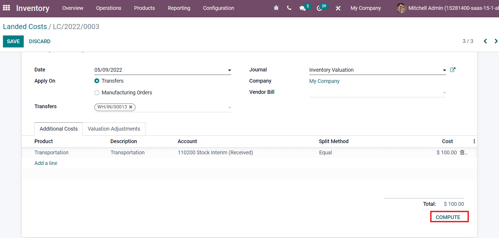Switch to Additional Costs tab
499x238 pixels.
click(x=59, y=129)
